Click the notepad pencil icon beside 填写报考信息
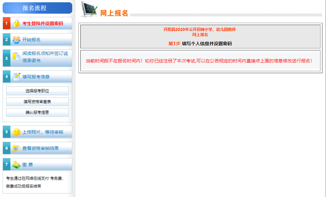The height and width of the screenshot is (197, 326). coord(17,77)
